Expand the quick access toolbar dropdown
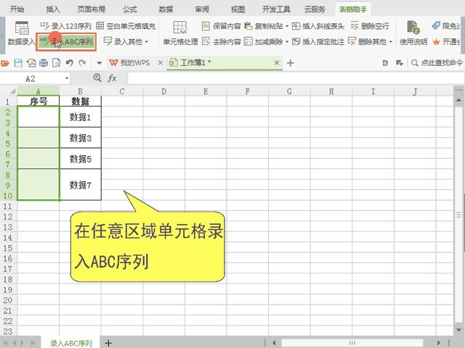The height and width of the screenshot is (348, 465). click(x=100, y=63)
